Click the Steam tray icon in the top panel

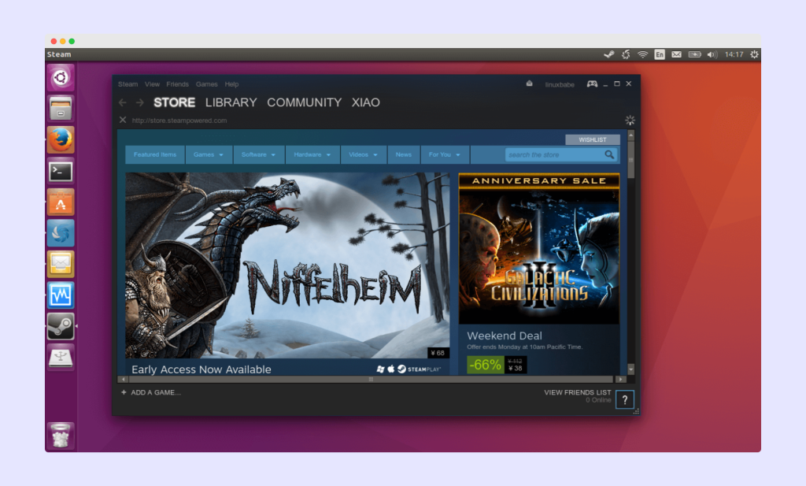(609, 54)
